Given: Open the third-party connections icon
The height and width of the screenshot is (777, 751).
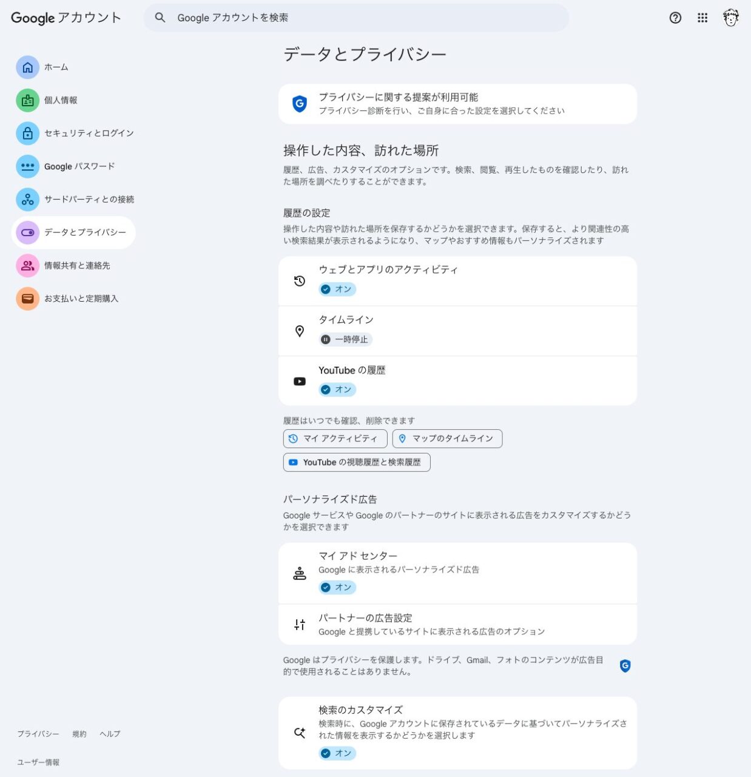Looking at the screenshot, I should [27, 200].
